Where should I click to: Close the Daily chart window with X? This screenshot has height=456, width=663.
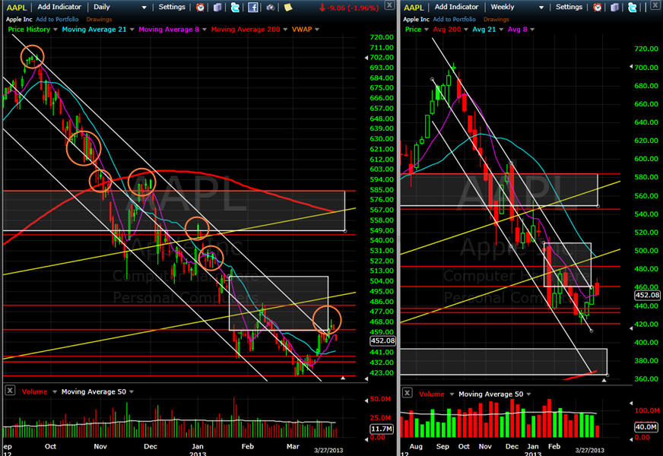pyautogui.click(x=389, y=5)
